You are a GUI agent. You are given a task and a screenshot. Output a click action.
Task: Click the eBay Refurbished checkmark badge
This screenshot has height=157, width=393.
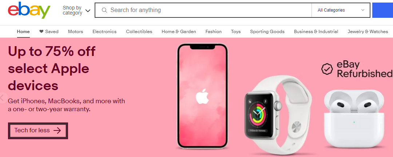click(x=327, y=69)
